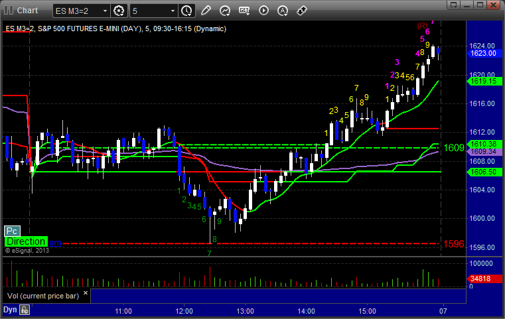This screenshot has height=319, width=505.
Task: Click the 1610.38 green price marker
Action: point(484,144)
